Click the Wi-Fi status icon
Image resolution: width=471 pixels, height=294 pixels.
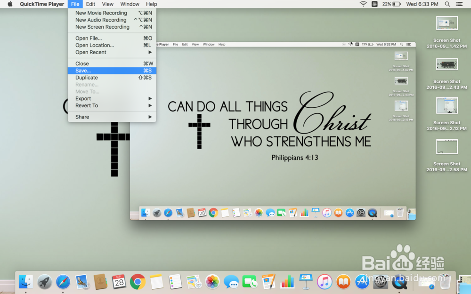click(x=363, y=4)
